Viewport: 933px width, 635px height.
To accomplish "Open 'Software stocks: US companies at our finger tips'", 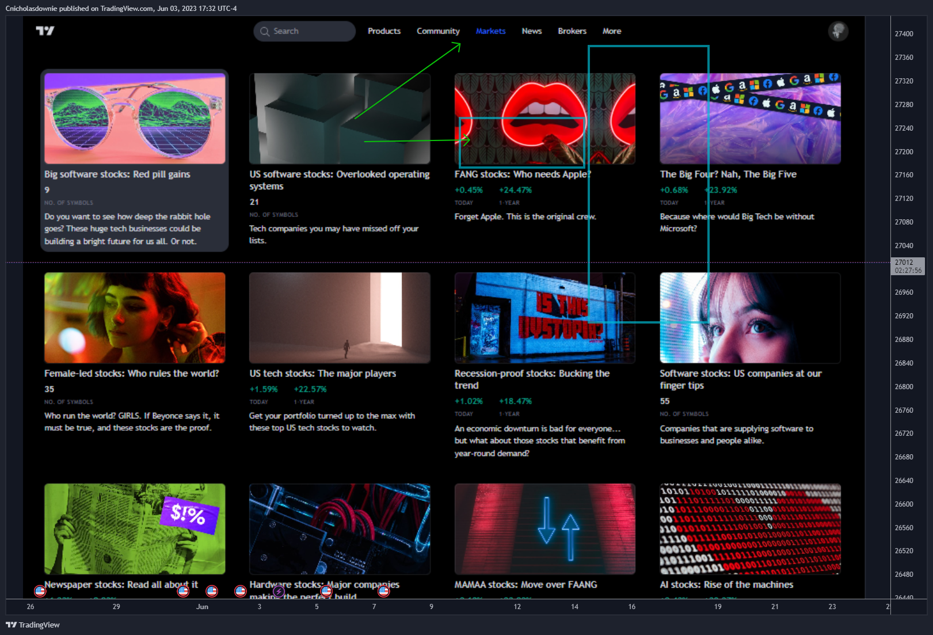I will (x=741, y=379).
